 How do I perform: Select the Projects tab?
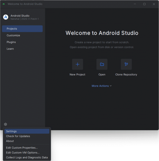(x=22, y=29)
